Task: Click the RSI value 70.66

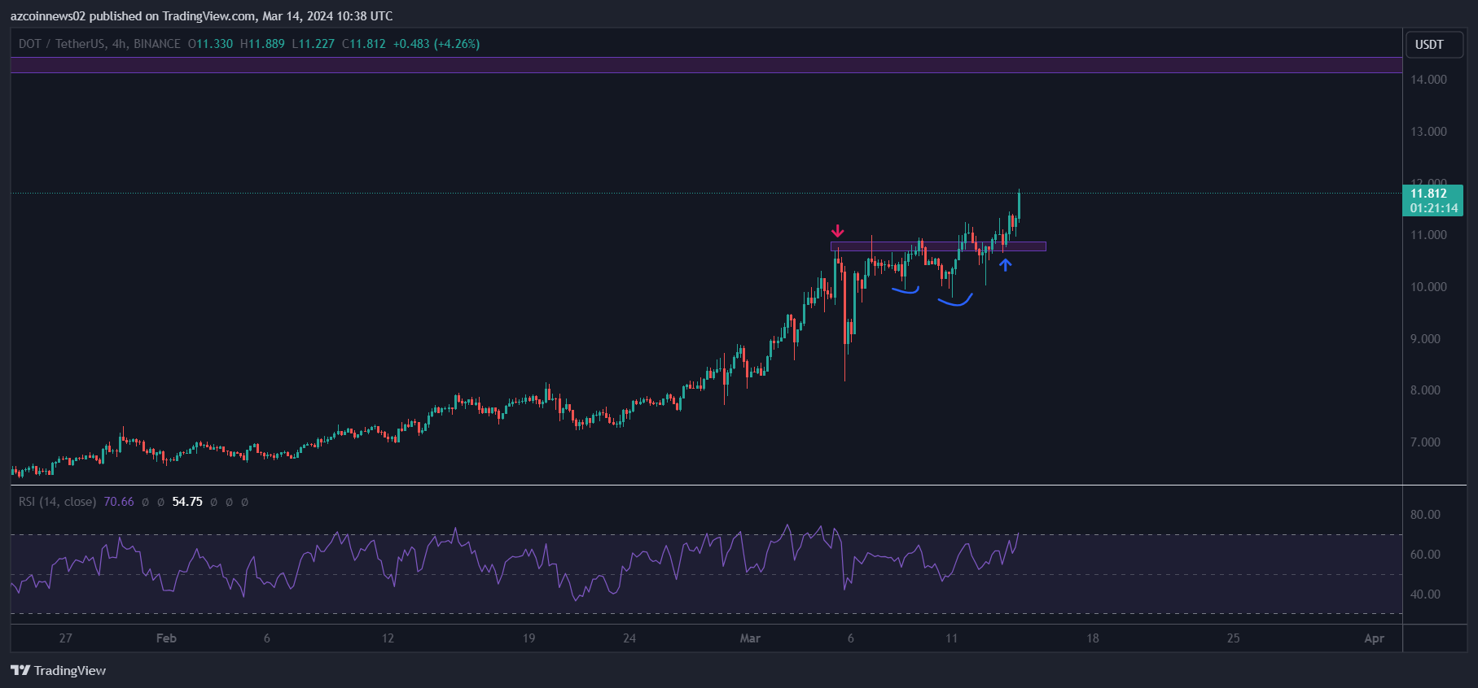Action: (x=119, y=502)
